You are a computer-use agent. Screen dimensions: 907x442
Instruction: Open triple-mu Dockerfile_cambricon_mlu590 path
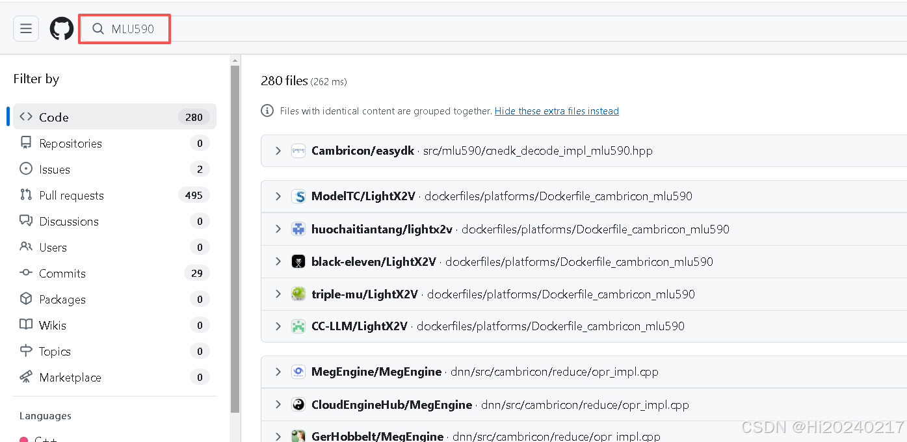[561, 294]
